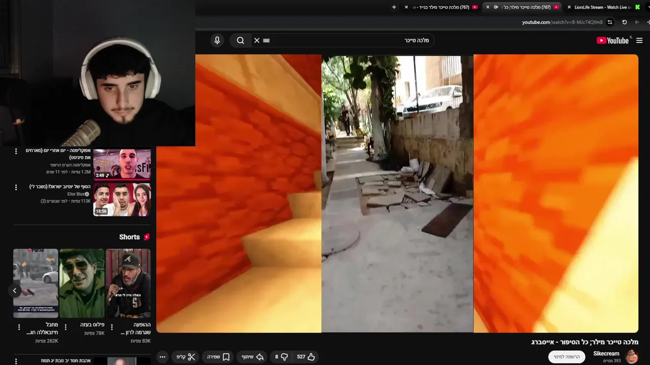Play the אפוקליפסה 2:49 video thumbnail

[x=122, y=164]
